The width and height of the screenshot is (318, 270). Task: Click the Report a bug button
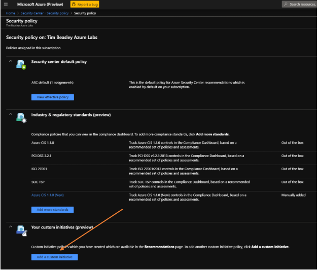(x=85, y=4)
